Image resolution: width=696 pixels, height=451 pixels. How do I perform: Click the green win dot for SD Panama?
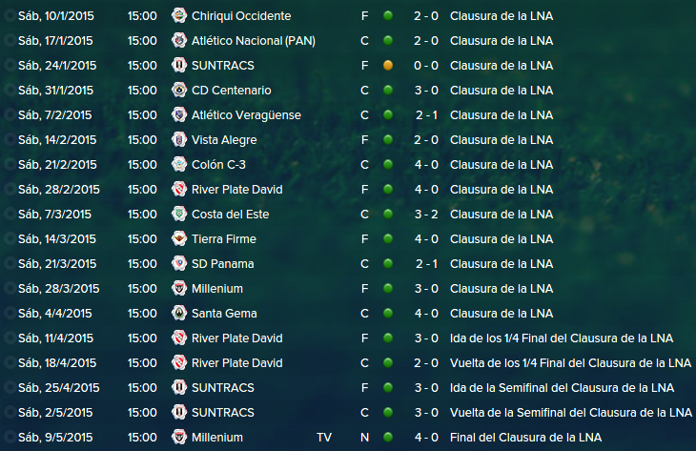(388, 264)
